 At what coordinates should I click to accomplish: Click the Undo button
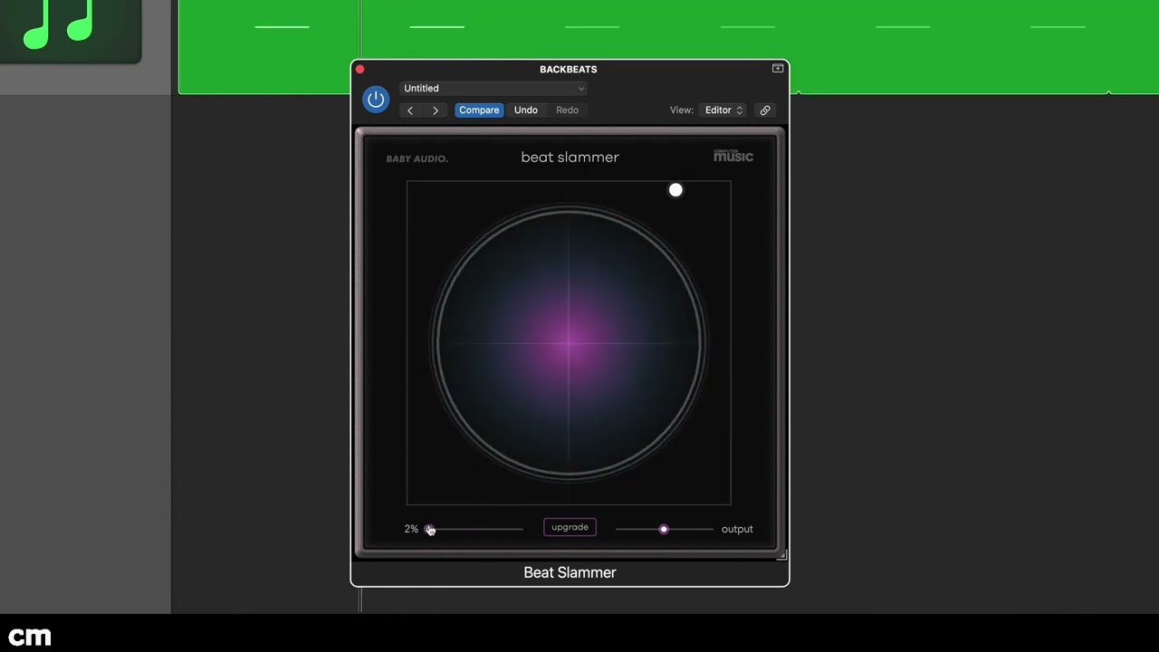point(526,110)
